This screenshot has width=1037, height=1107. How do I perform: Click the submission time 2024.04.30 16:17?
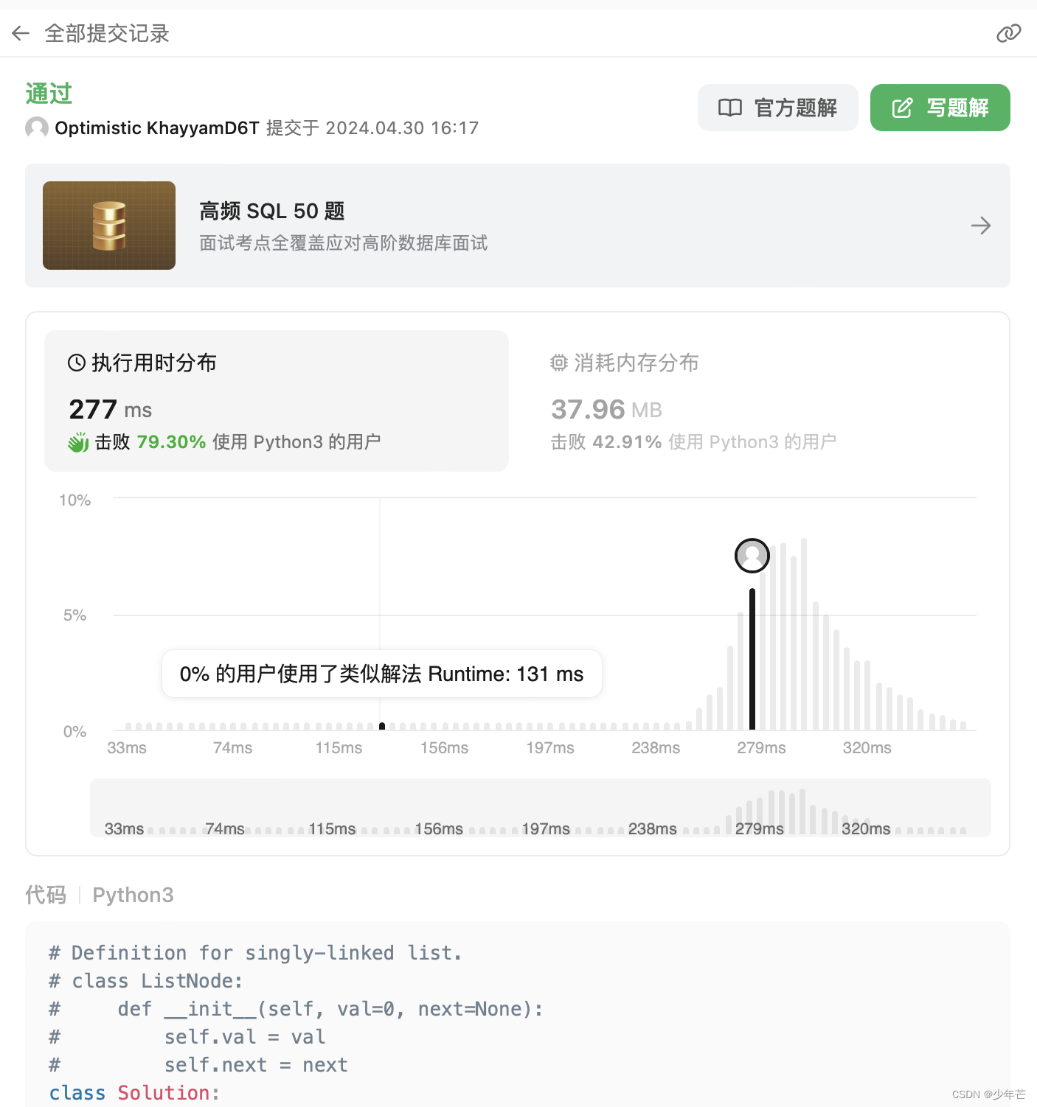[x=402, y=128]
